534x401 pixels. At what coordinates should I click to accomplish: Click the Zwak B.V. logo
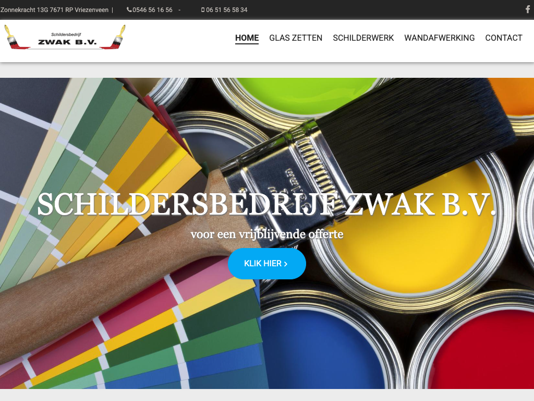65,37
